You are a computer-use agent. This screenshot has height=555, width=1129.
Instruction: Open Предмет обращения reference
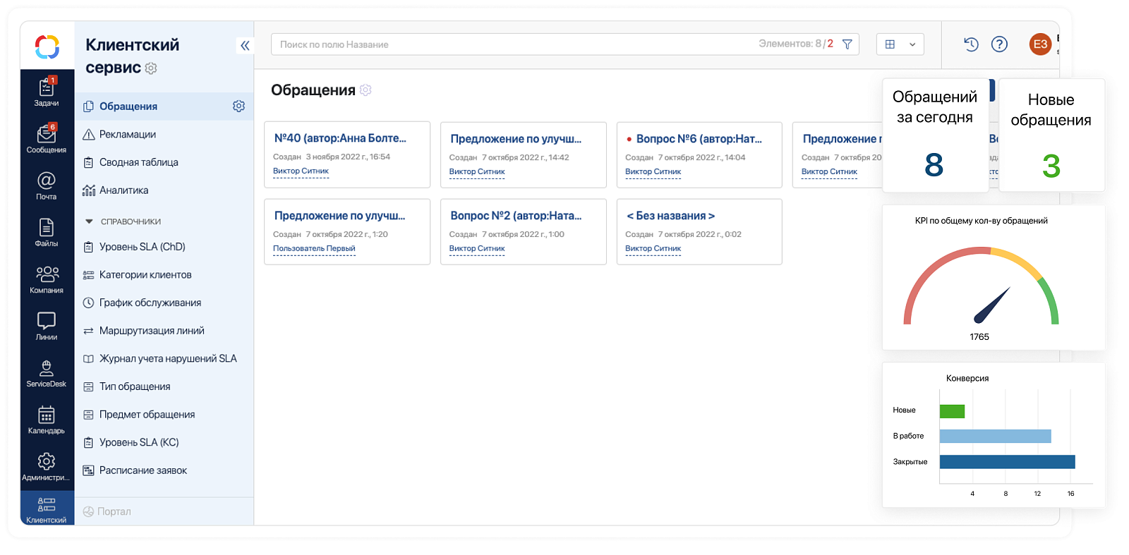tap(164, 415)
